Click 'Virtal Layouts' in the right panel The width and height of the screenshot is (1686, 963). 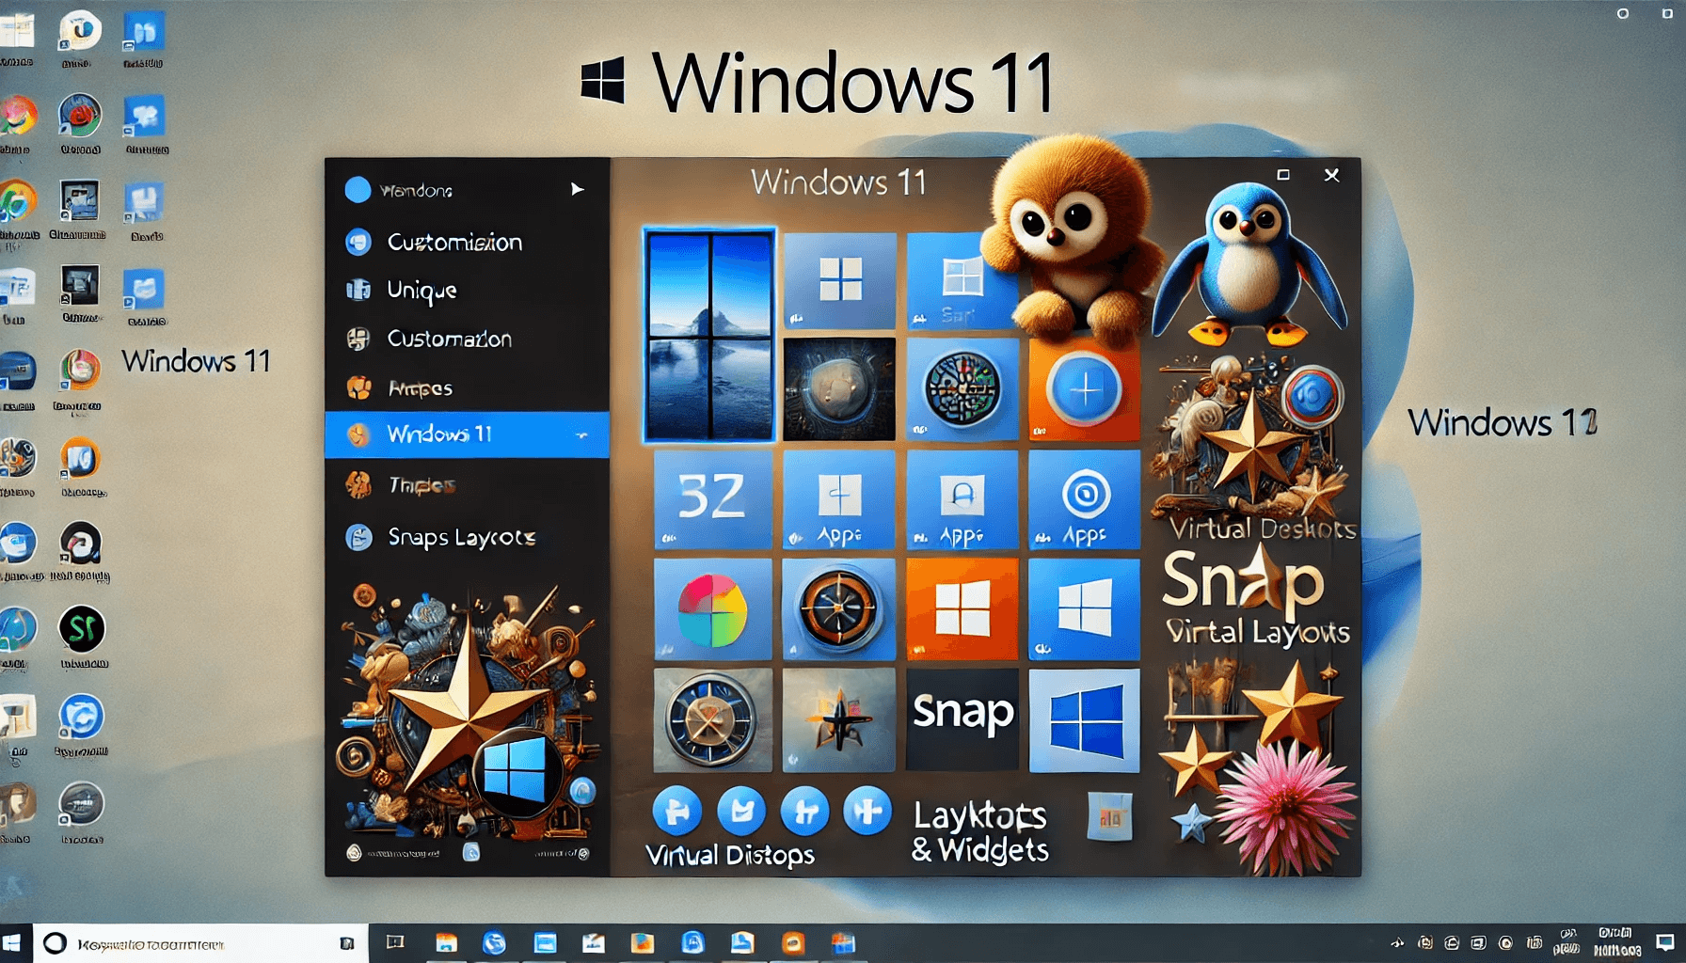[x=1258, y=632]
